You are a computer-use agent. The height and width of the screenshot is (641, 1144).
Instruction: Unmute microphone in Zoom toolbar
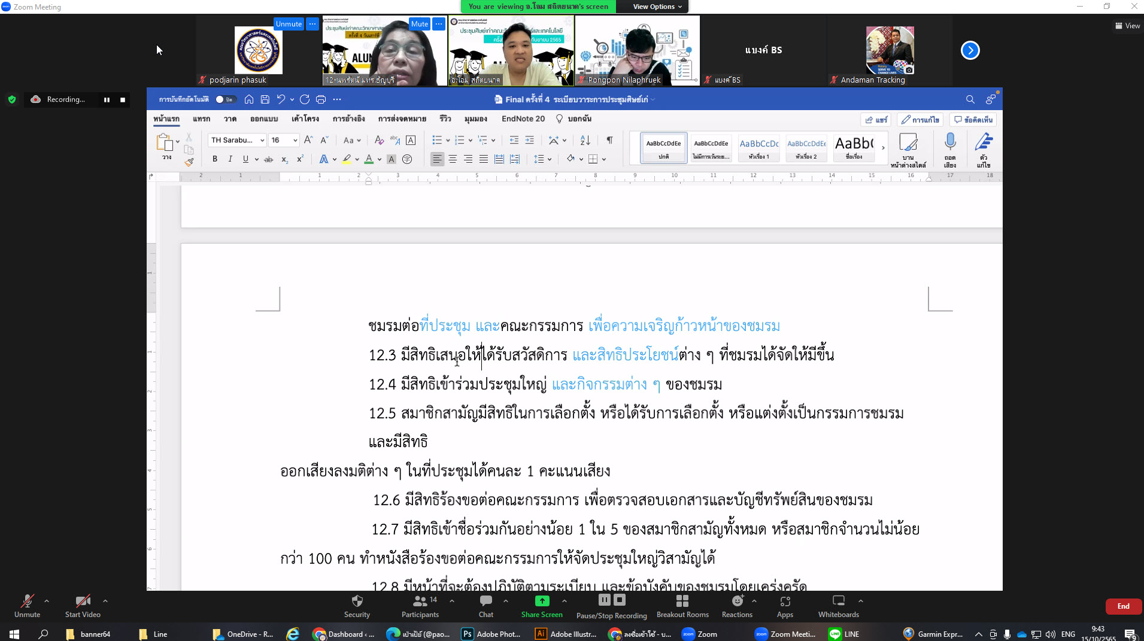27,606
